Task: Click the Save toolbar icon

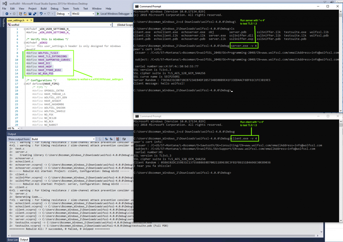Action: [30, 14]
